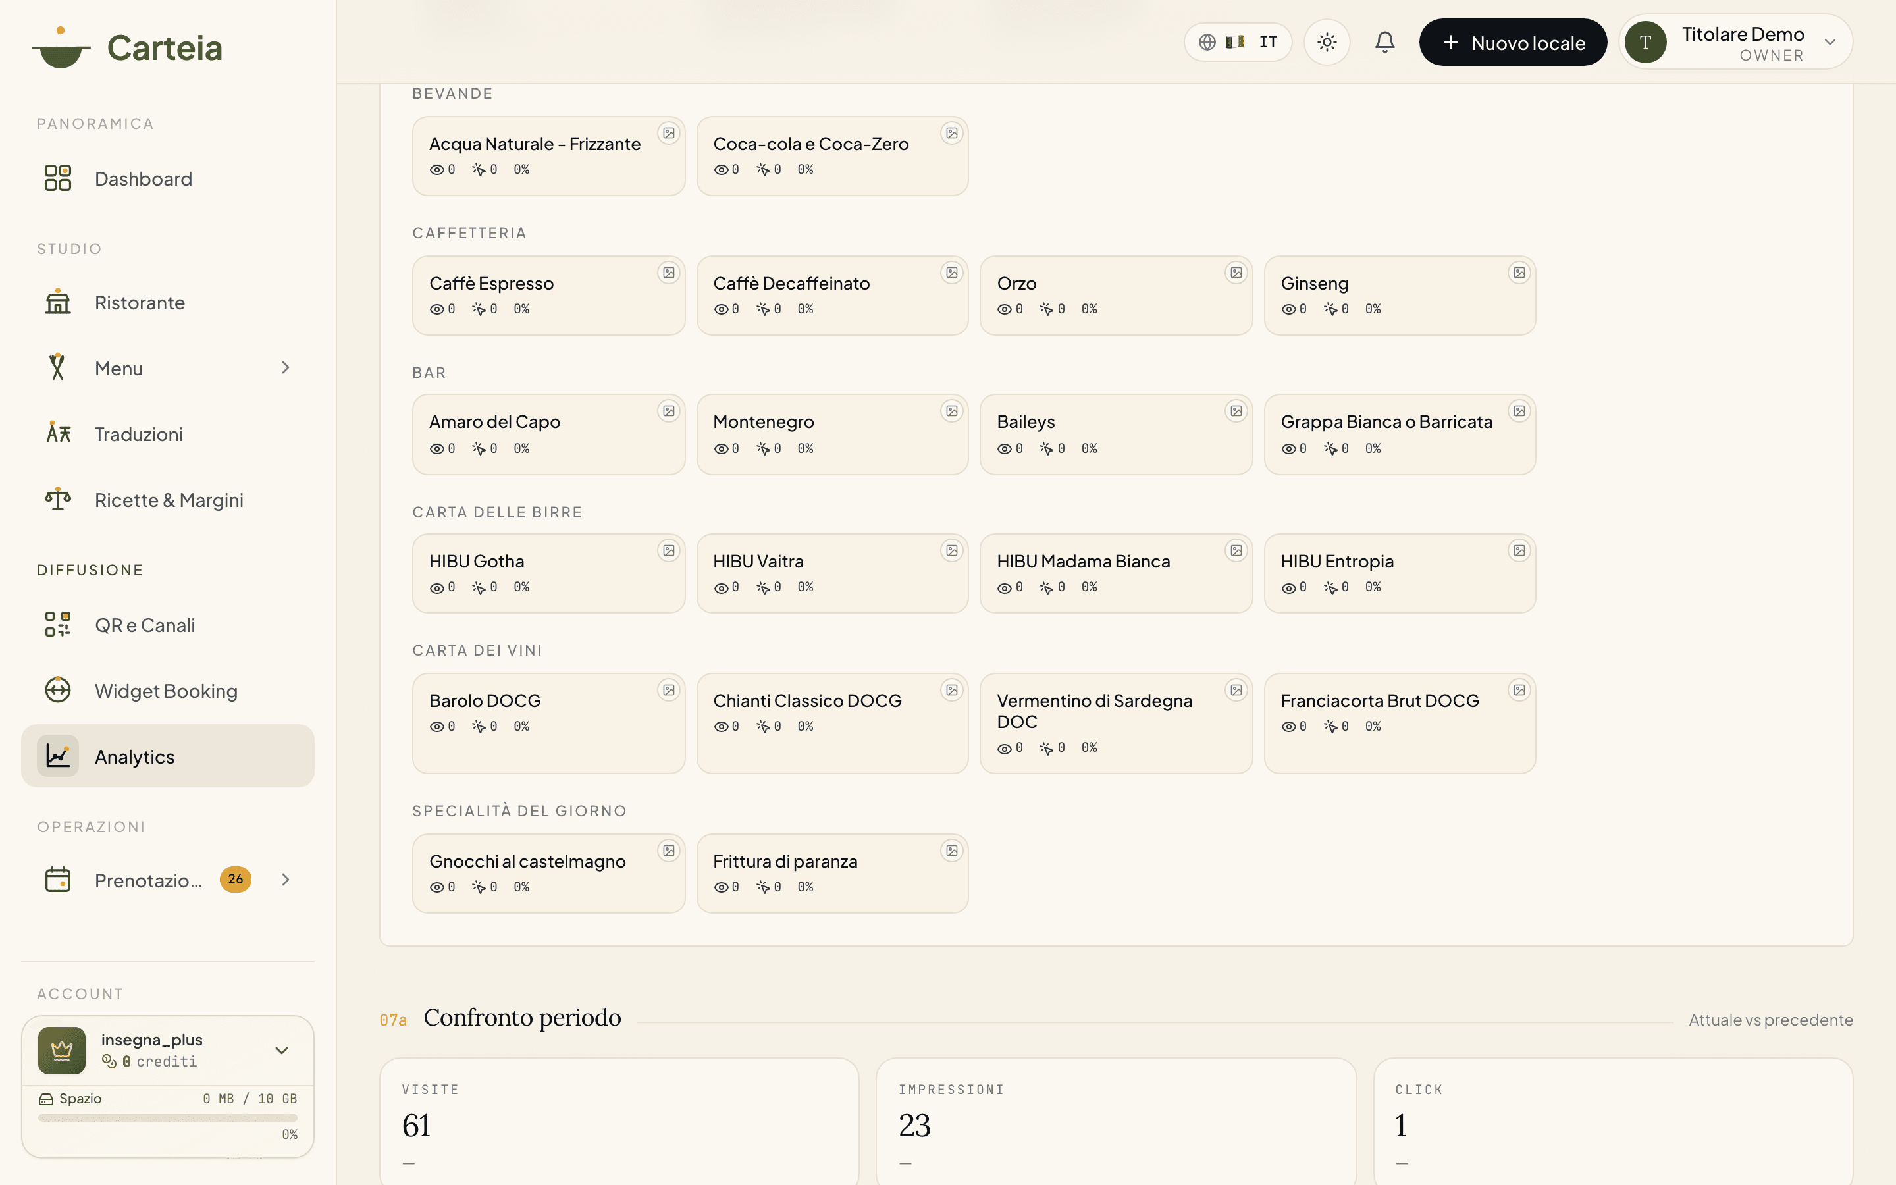Click the image icon on Grappa Bianca card
1896x1185 pixels.
[1519, 411]
